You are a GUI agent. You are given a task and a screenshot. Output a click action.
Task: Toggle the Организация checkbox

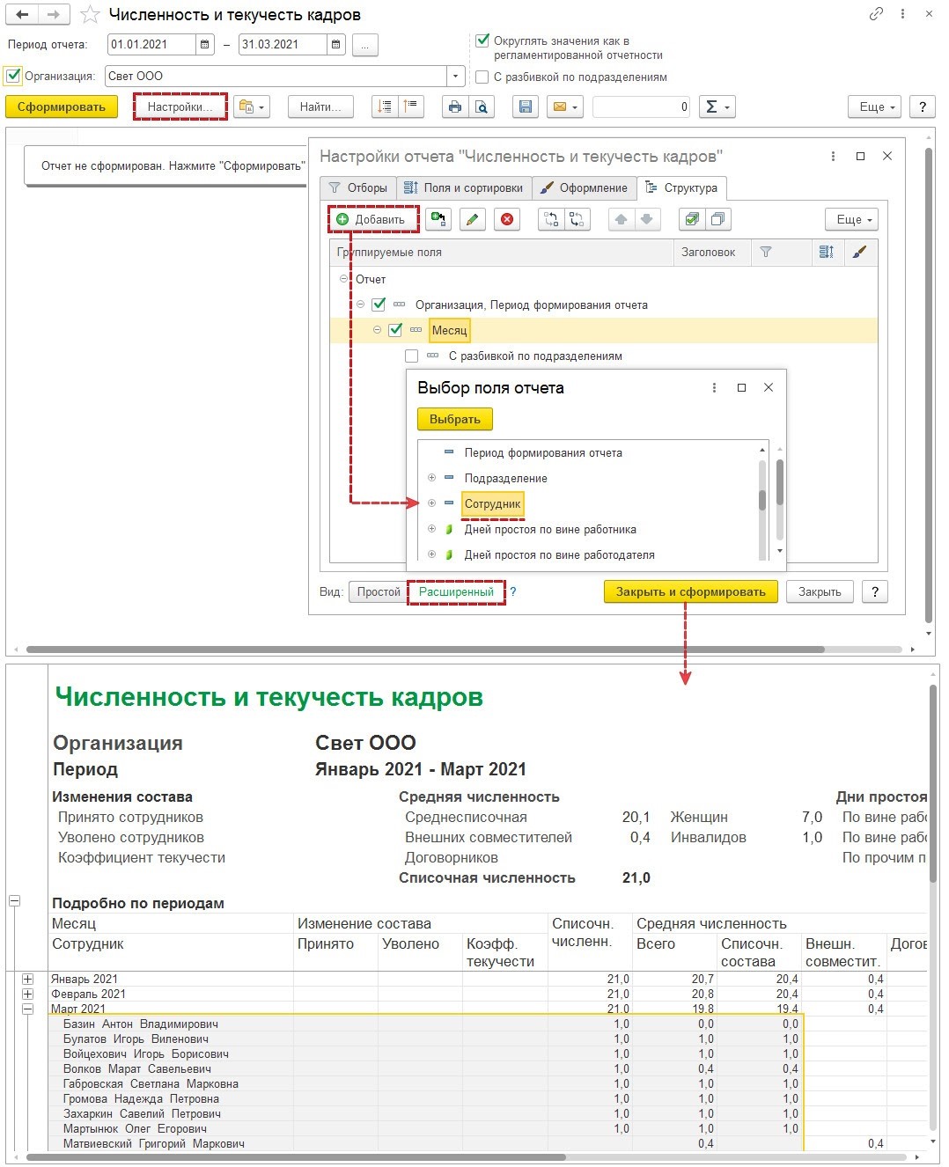[x=13, y=76]
